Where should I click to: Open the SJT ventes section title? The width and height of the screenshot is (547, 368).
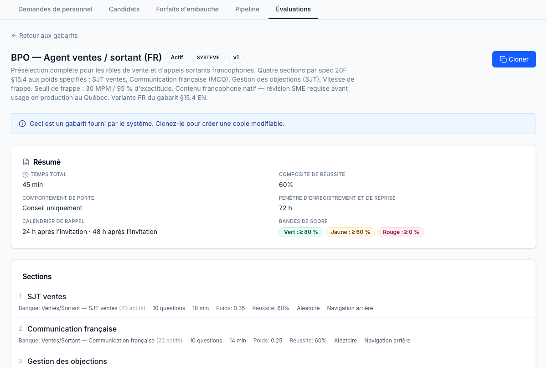(46, 296)
